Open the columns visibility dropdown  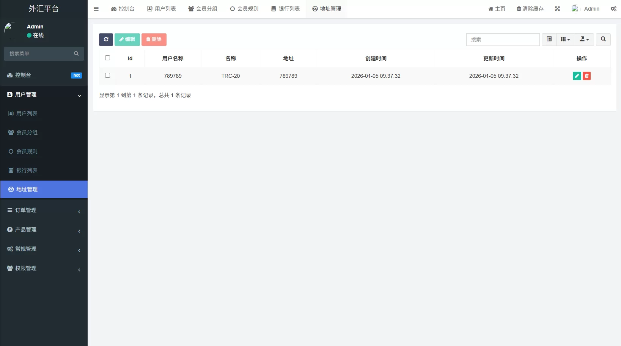click(565, 39)
